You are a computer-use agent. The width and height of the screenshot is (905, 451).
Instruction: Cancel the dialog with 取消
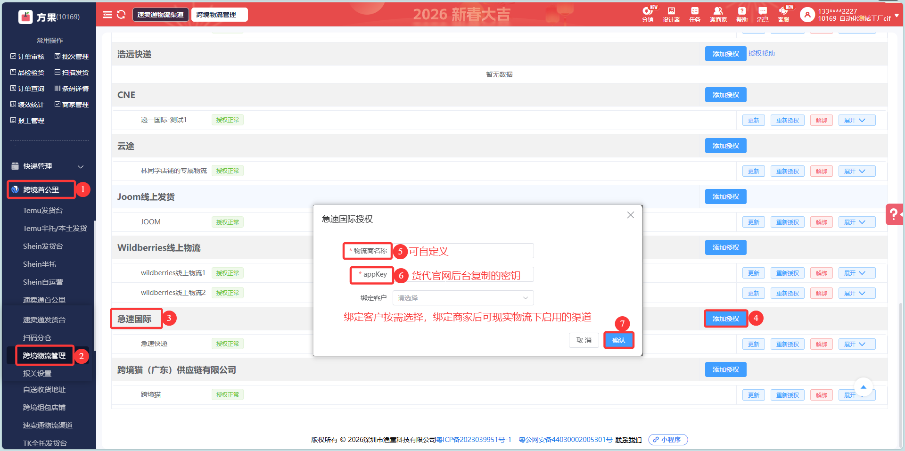[584, 340]
